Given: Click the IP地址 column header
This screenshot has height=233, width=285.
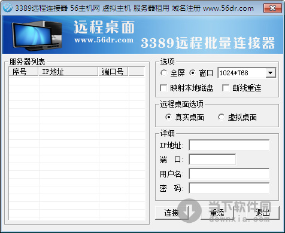Looking at the screenshot, I should pyautogui.click(x=68, y=72).
